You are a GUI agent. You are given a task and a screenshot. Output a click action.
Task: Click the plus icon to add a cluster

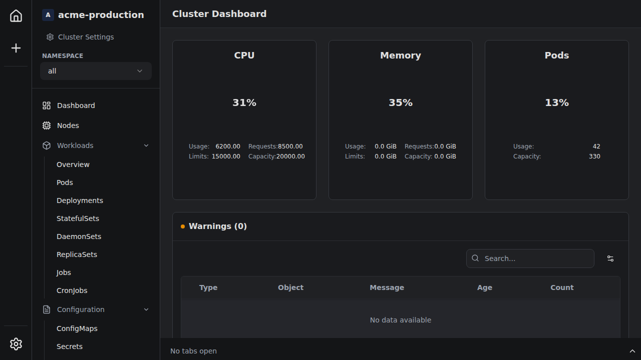[16, 48]
